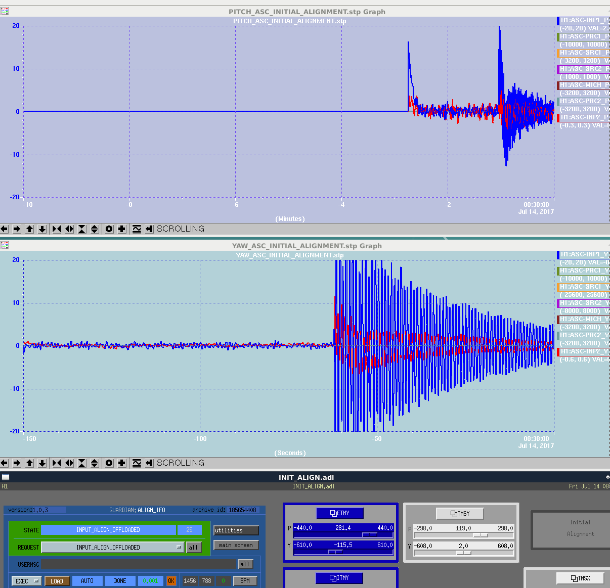610x588 pixels.
Task: Select H1:ASC-INP1_Y legend entry in YAW graph
Action: 584,255
